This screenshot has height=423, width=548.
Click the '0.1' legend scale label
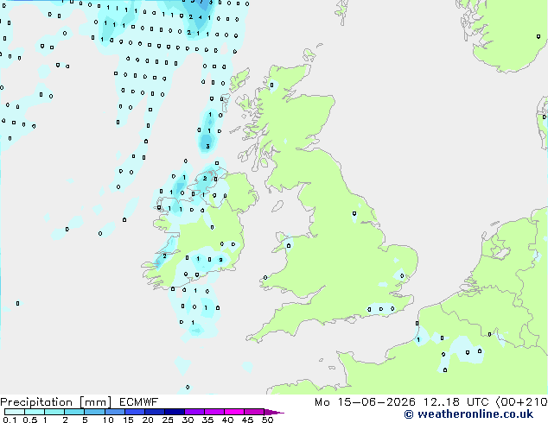pyautogui.click(x=10, y=420)
